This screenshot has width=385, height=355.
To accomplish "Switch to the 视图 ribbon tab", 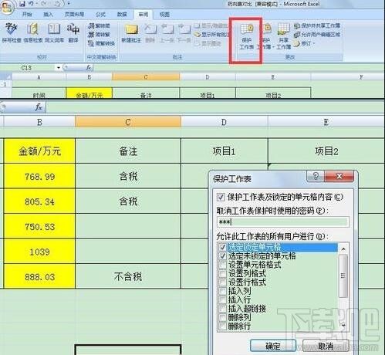I will coord(164,15).
